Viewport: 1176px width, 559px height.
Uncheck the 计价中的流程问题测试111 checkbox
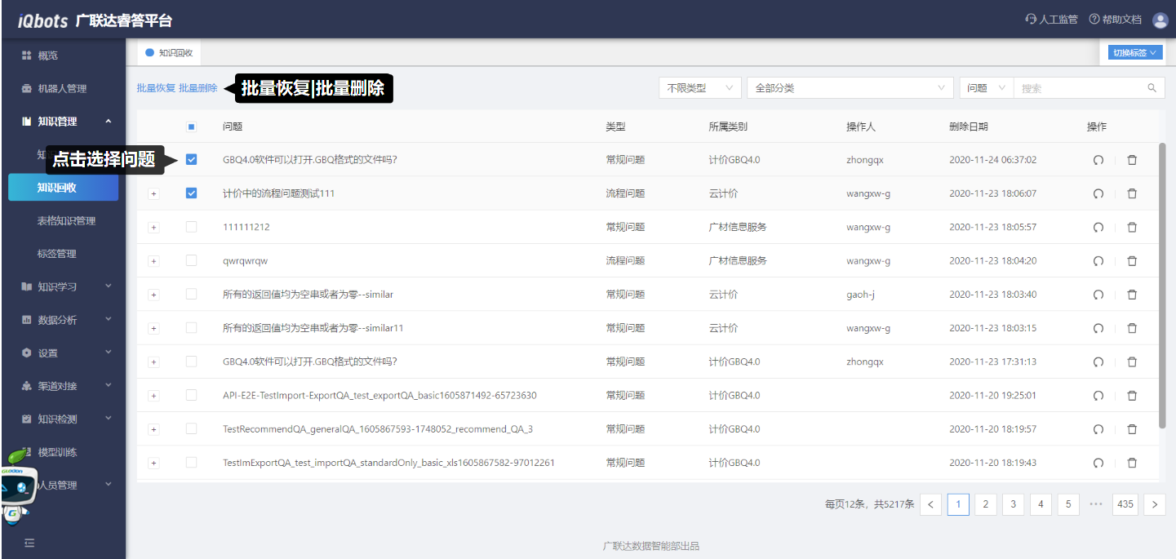tap(191, 193)
